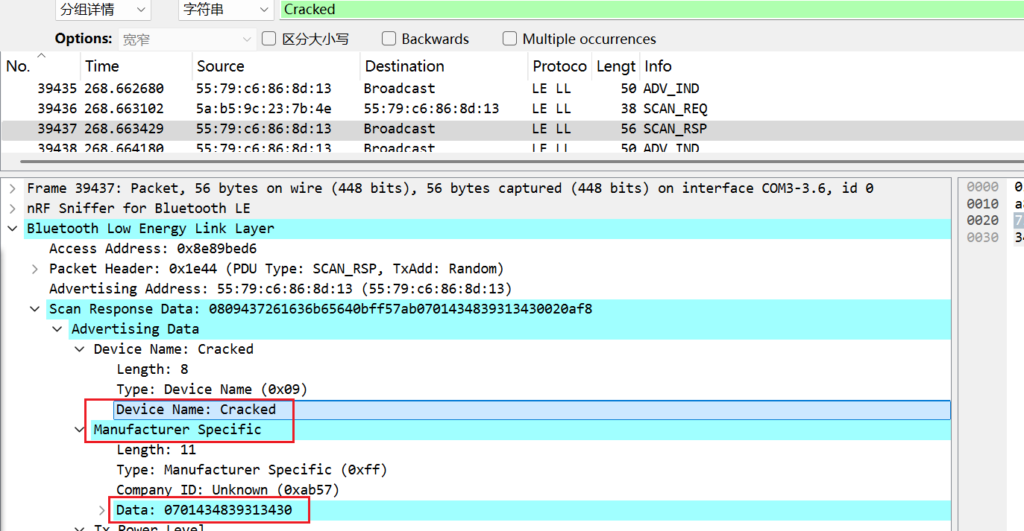Screen dimensions: 1024x531
Task: Expand the Packet Header 0x1e44 entry
Action: click(35, 269)
